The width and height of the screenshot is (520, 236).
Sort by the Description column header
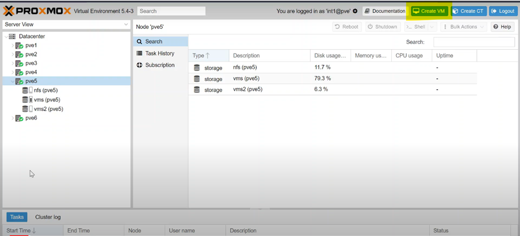pos(270,56)
